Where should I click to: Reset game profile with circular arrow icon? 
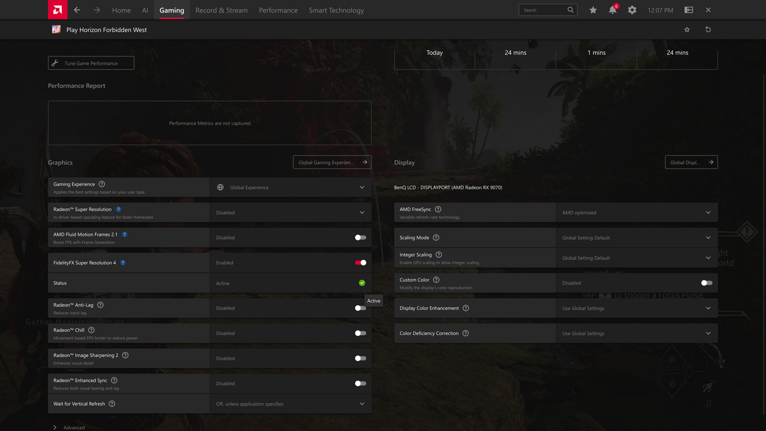[708, 30]
